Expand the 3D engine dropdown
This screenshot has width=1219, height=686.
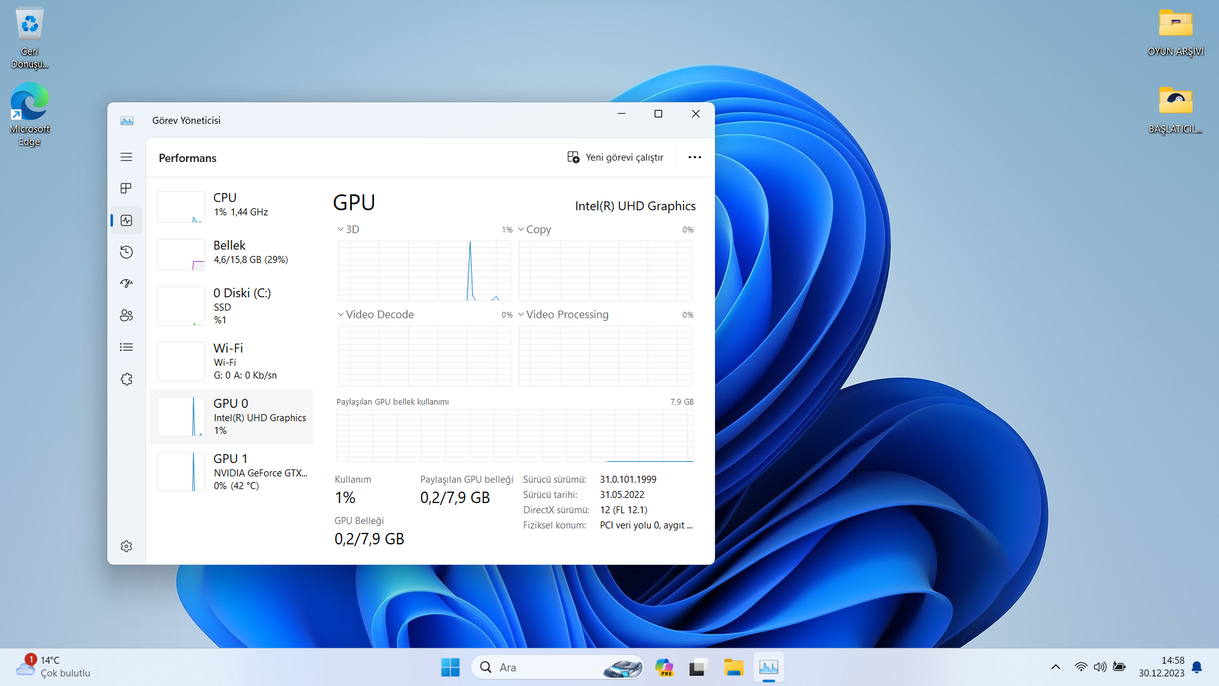tap(348, 229)
